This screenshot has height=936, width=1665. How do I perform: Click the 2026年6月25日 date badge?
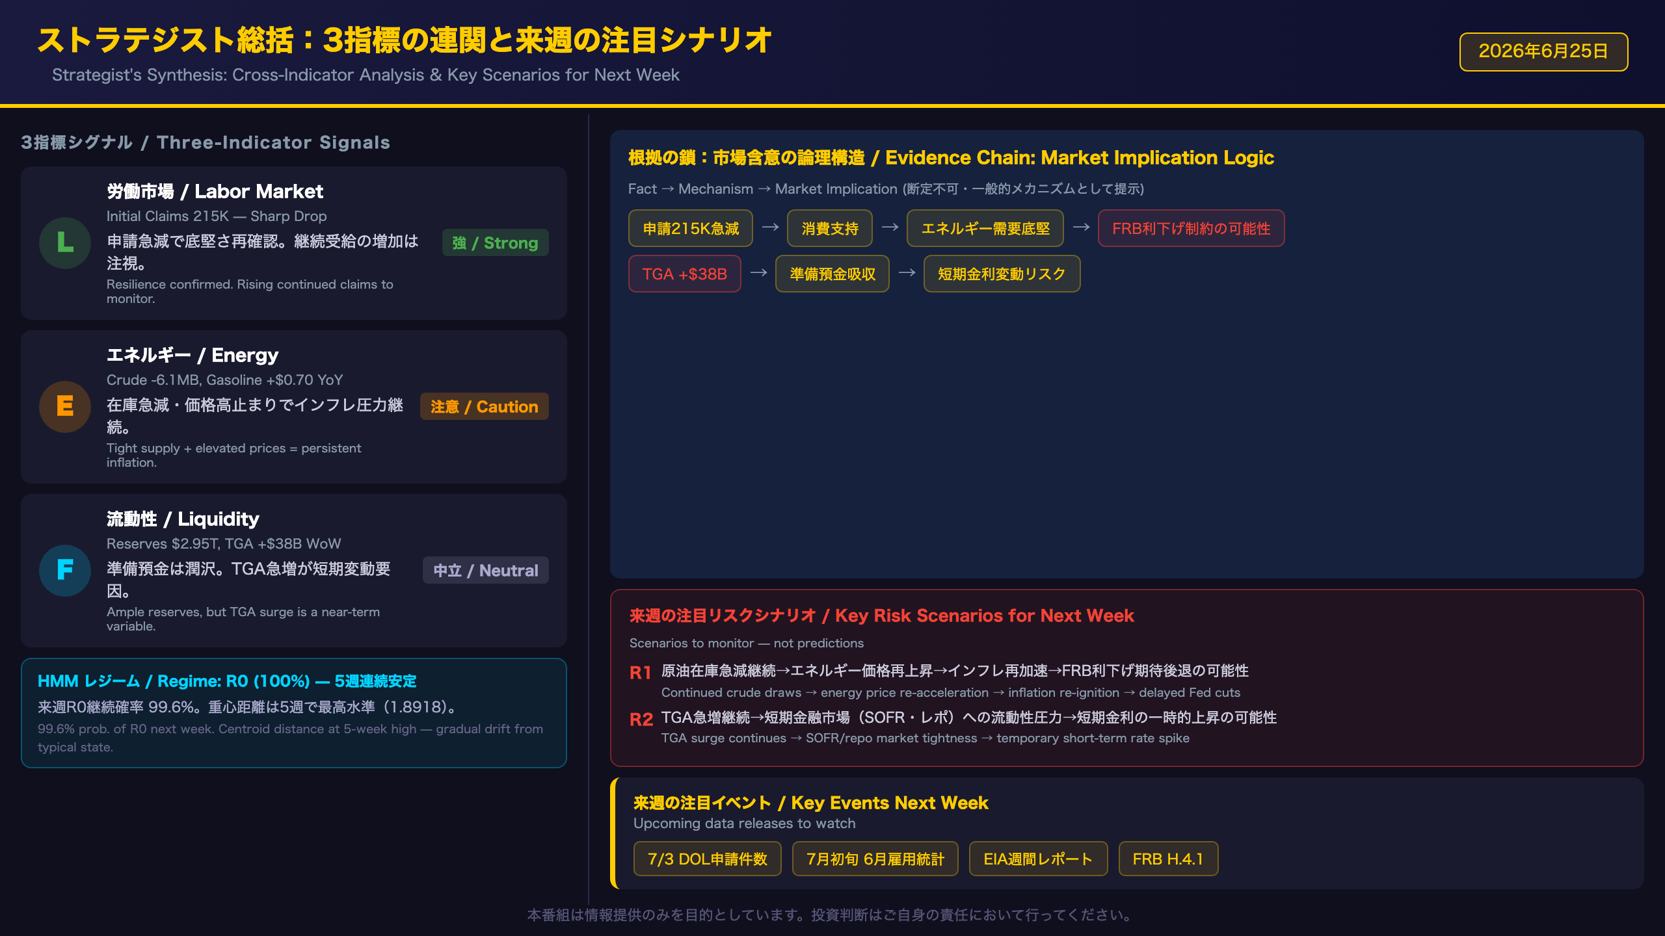[1543, 51]
